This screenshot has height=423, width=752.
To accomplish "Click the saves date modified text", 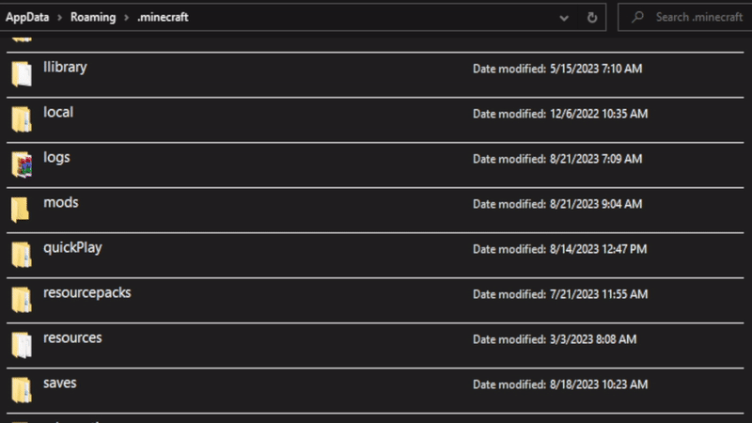I will 560,384.
